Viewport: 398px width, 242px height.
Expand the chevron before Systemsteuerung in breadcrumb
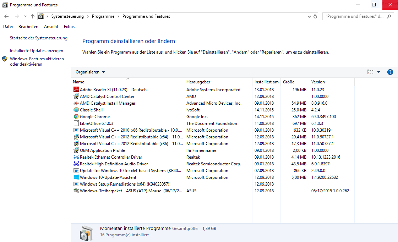pyautogui.click(x=47, y=16)
